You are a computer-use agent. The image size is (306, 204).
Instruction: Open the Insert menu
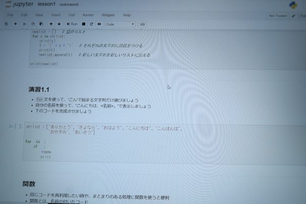[x=56, y=15]
